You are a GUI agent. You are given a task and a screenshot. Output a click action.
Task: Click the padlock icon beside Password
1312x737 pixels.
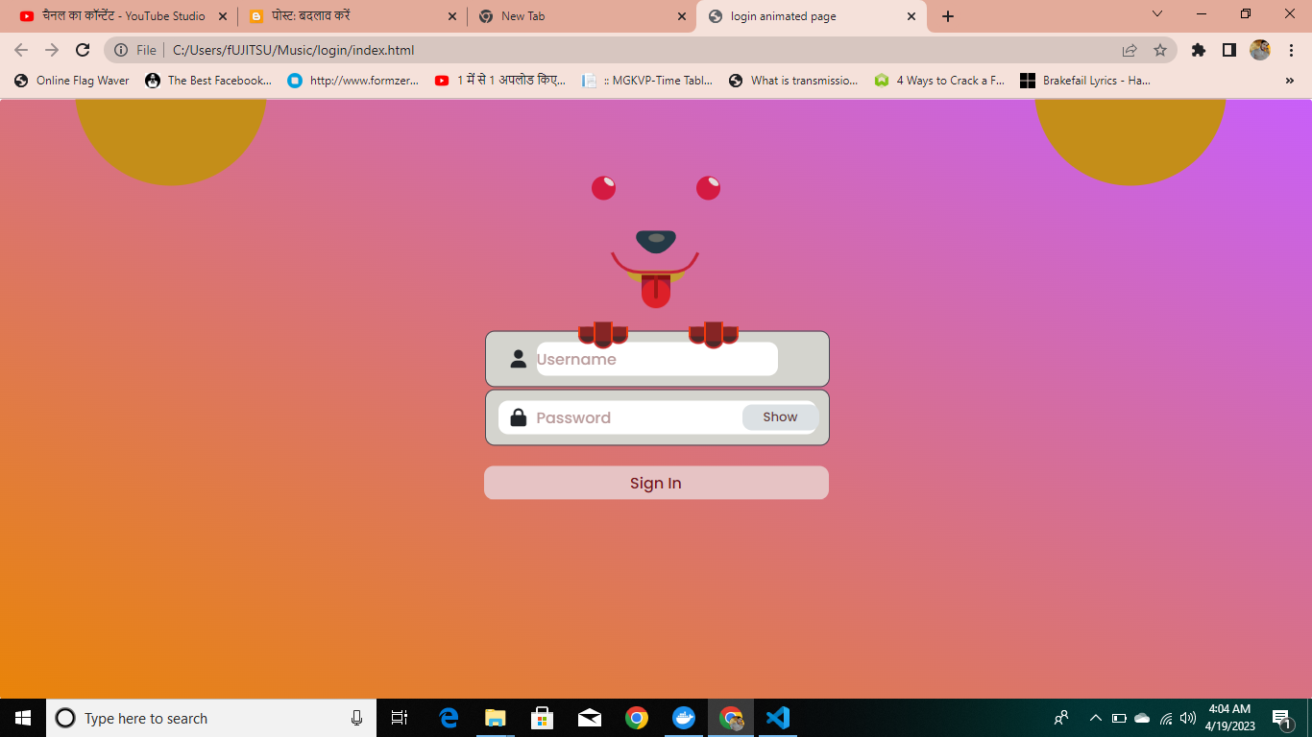coord(518,417)
